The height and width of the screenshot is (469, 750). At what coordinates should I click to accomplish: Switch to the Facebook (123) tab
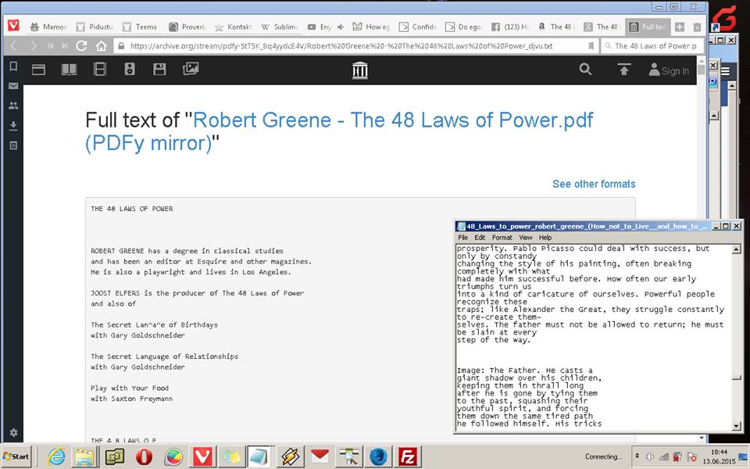point(510,27)
